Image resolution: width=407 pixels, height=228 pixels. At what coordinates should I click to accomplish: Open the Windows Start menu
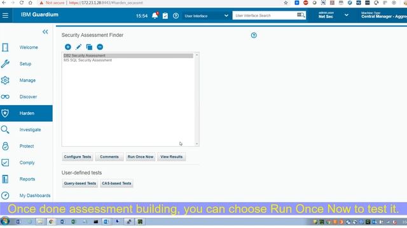(x=5, y=221)
